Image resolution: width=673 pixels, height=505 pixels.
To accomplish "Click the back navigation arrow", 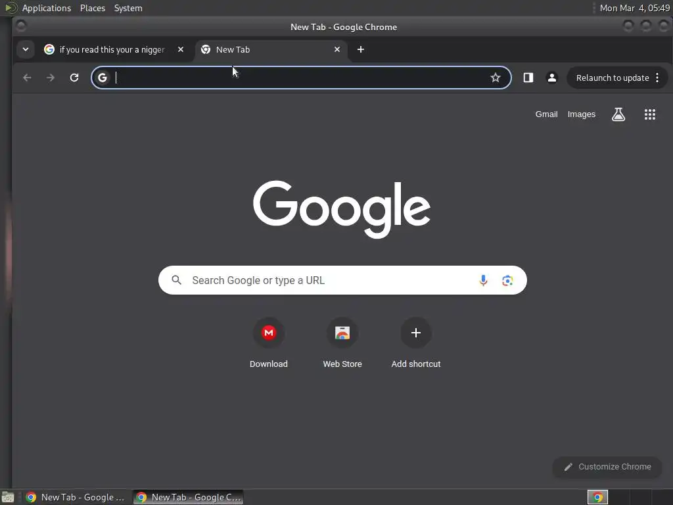I will coord(27,78).
